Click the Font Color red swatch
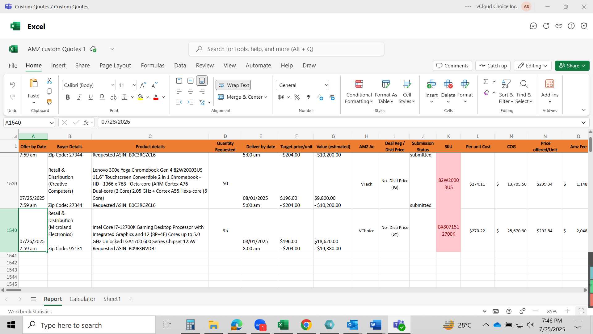Image resolution: width=593 pixels, height=334 pixels. point(156,97)
